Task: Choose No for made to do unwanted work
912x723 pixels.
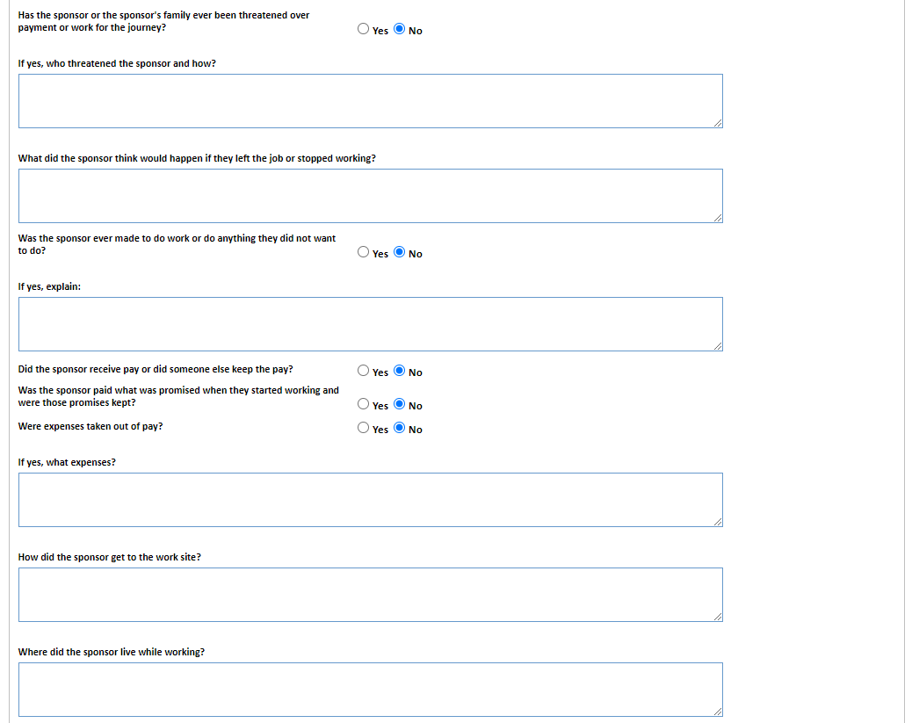Action: pyautogui.click(x=400, y=252)
